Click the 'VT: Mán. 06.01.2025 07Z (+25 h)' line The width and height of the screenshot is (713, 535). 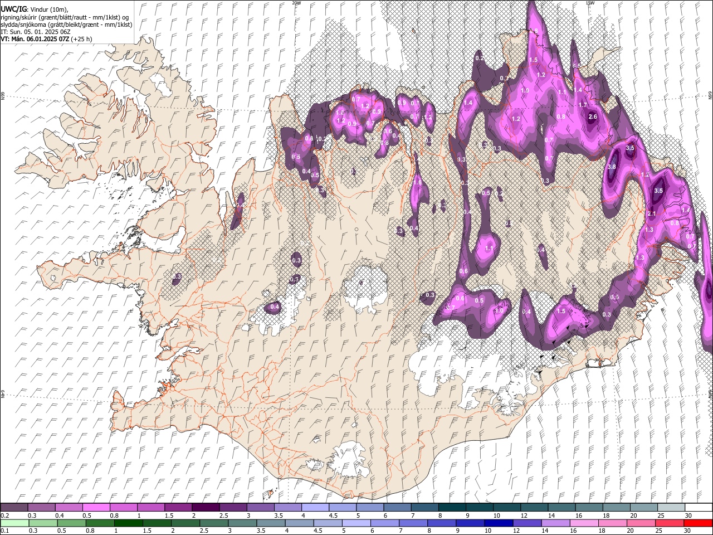tap(47, 39)
